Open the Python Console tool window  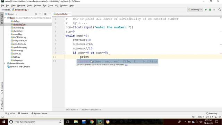click(39, 114)
